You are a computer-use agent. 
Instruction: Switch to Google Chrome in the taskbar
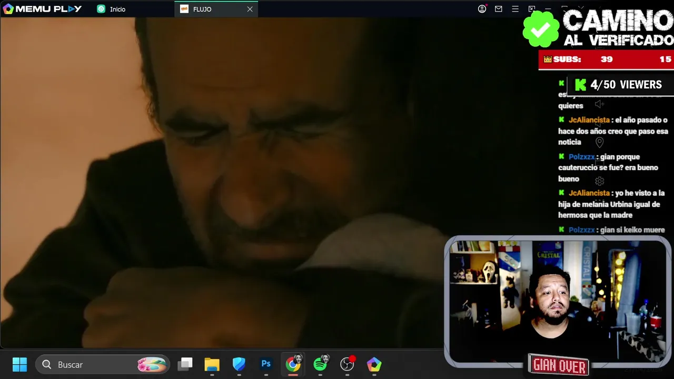tap(293, 364)
